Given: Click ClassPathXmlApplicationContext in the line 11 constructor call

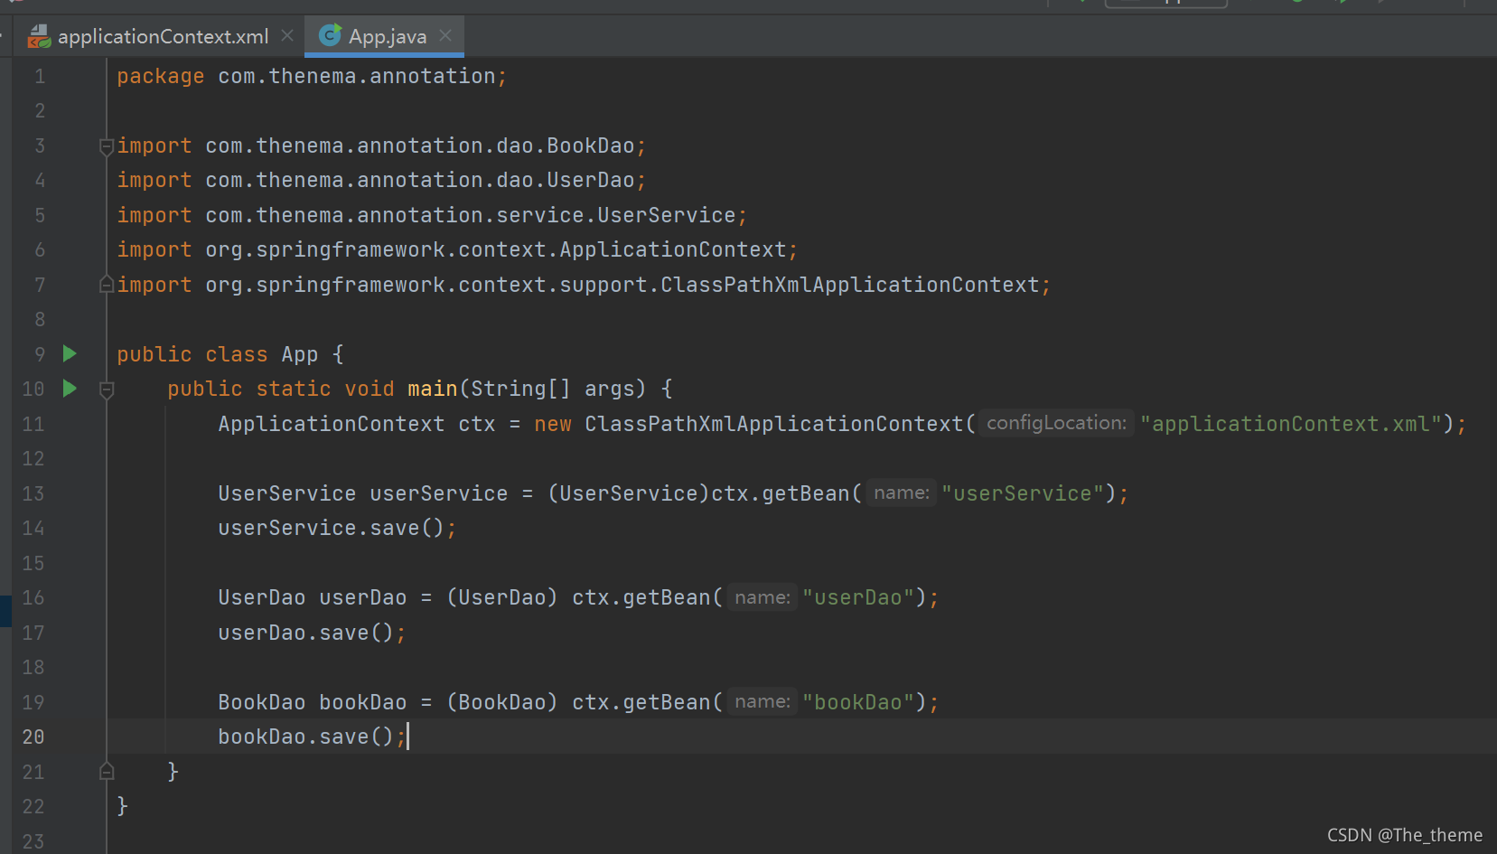Looking at the screenshot, I should (774, 424).
